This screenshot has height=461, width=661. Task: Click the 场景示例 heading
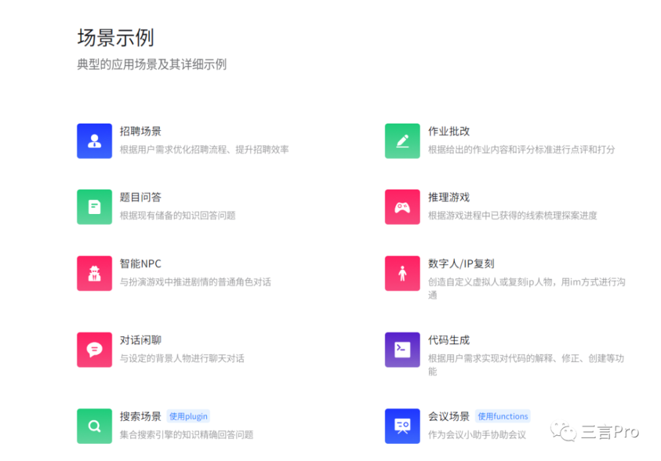(116, 38)
